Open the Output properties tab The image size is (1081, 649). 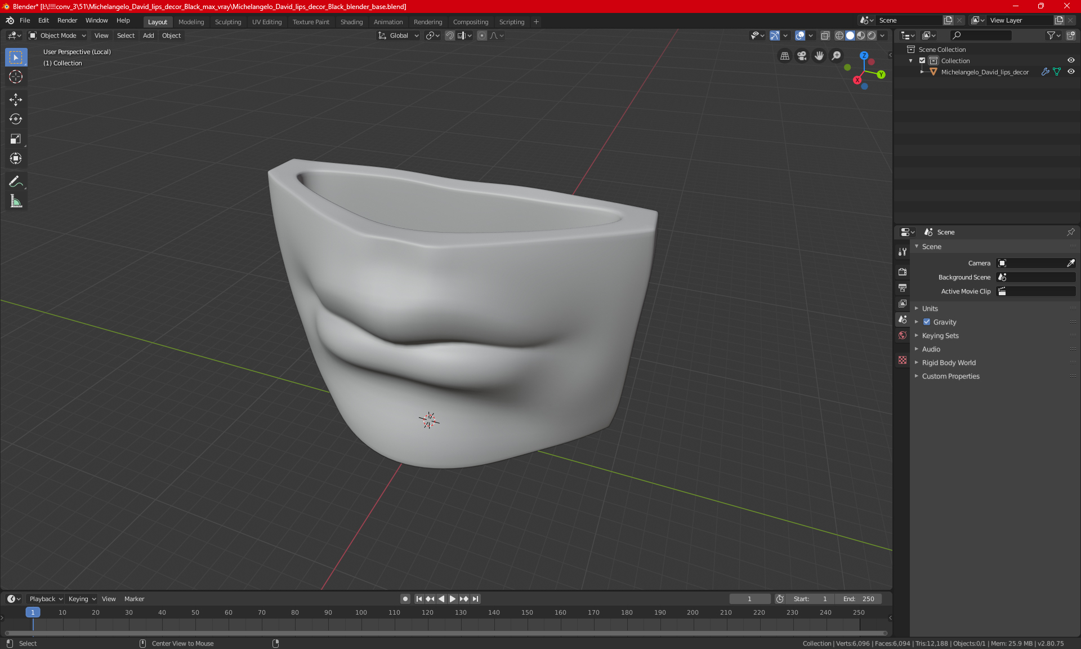click(x=903, y=288)
